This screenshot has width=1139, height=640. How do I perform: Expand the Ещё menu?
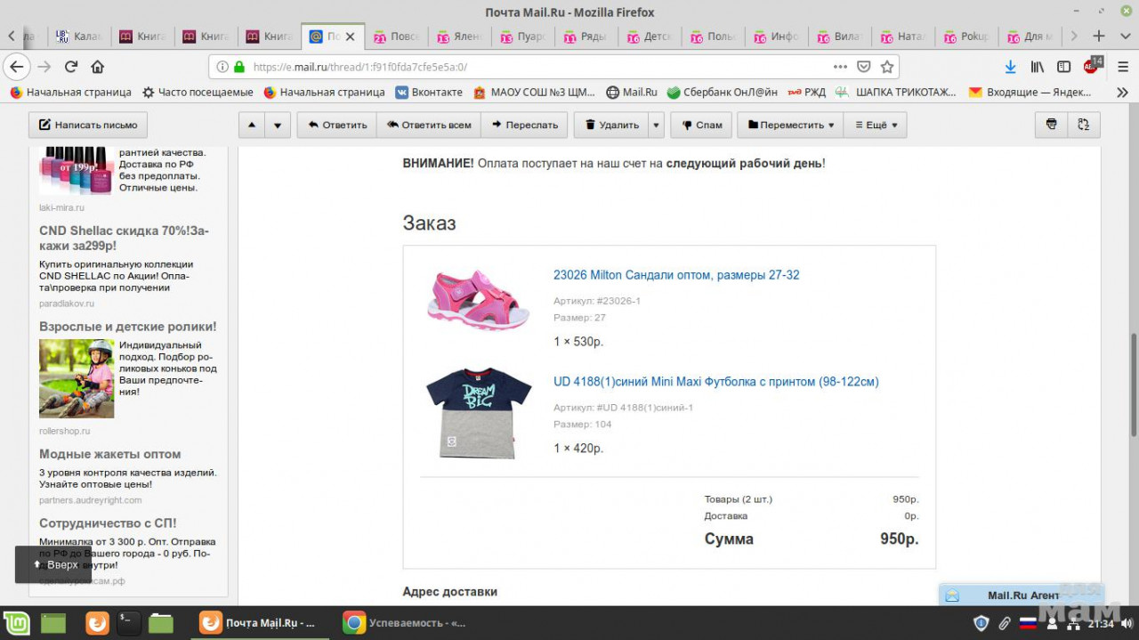[x=875, y=125]
